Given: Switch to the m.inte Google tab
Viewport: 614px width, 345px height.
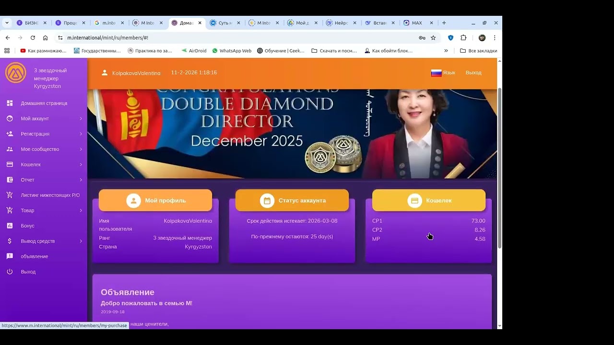Looking at the screenshot, I should pos(109,23).
